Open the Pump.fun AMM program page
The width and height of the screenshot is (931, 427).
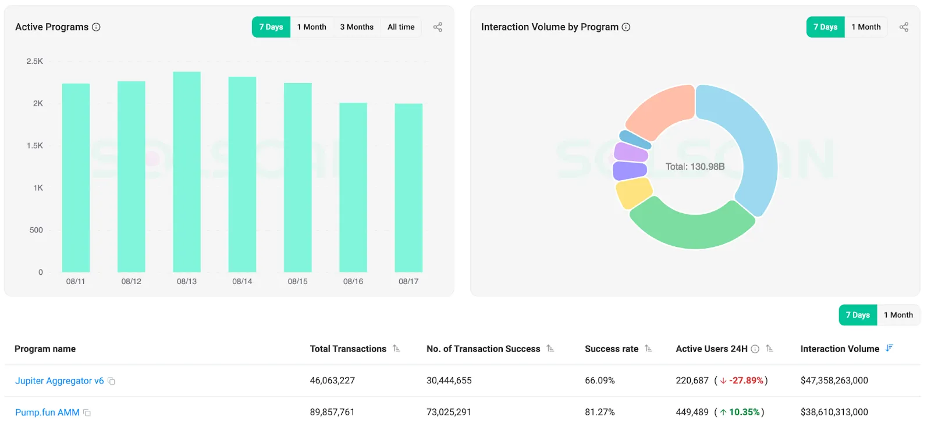47,412
